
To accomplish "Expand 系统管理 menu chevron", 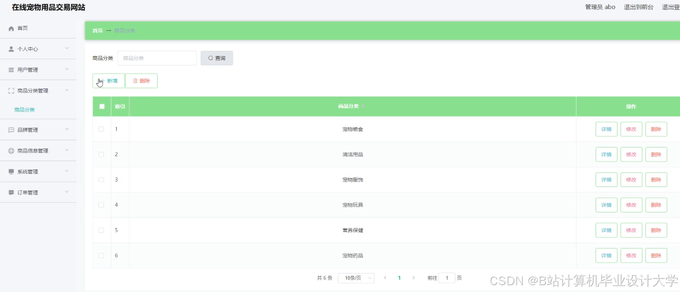I will [x=67, y=171].
